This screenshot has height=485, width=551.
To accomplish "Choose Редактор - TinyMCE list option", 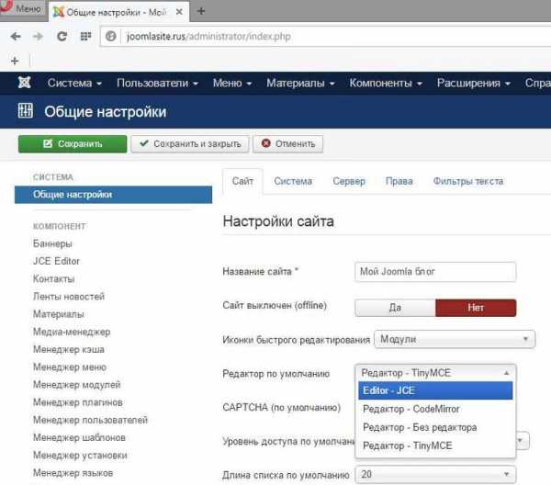I will 435,446.
